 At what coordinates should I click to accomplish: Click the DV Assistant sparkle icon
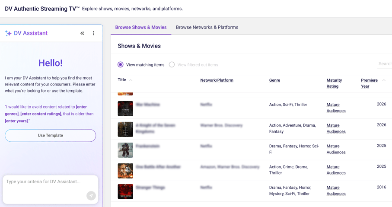(x=8, y=33)
